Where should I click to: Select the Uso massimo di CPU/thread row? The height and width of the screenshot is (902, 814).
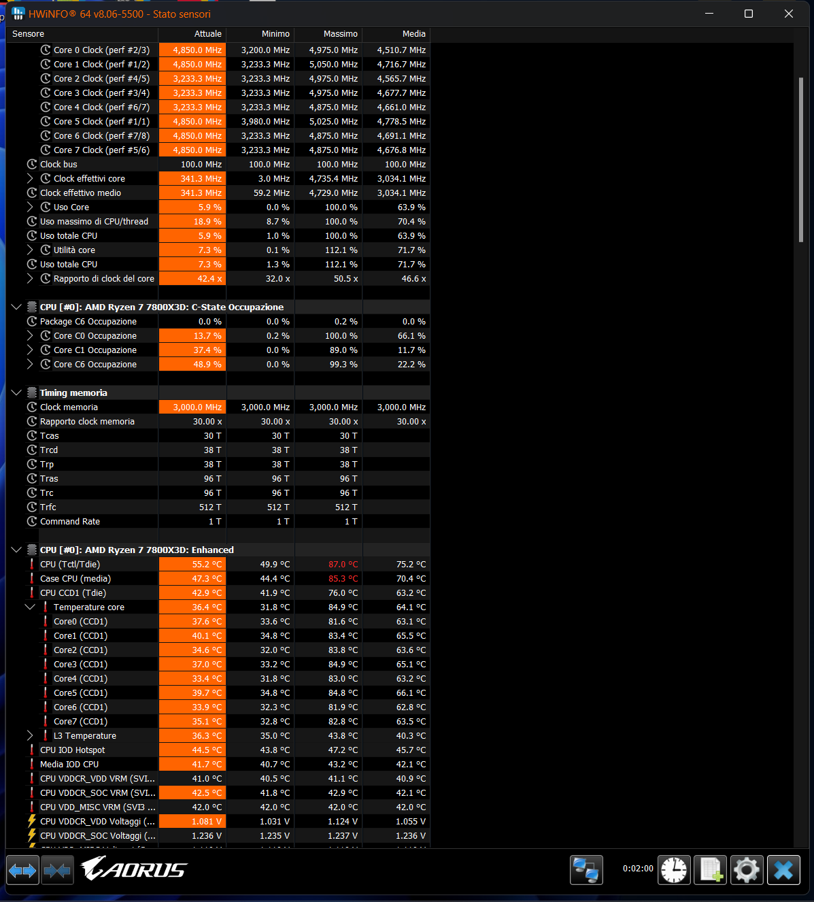218,221
